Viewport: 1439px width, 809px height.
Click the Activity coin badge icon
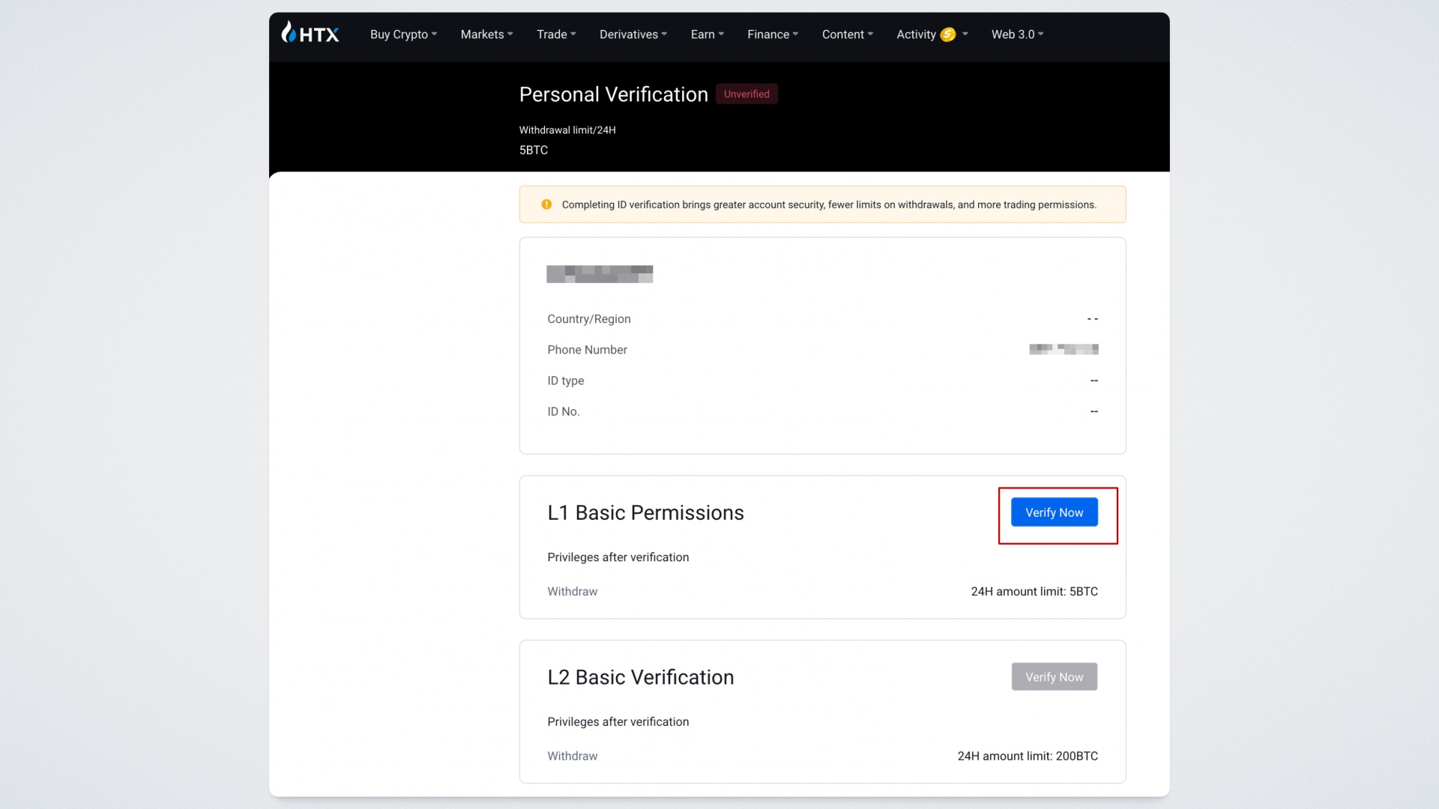coord(948,34)
